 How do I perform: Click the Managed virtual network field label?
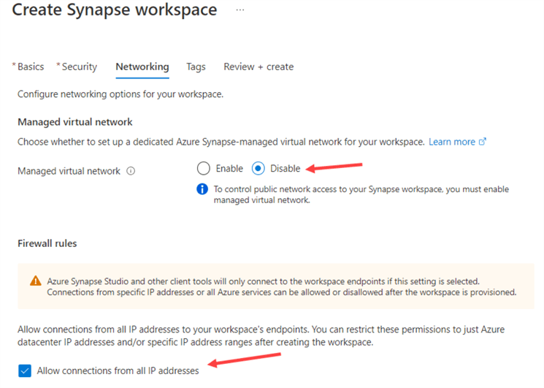tap(69, 171)
